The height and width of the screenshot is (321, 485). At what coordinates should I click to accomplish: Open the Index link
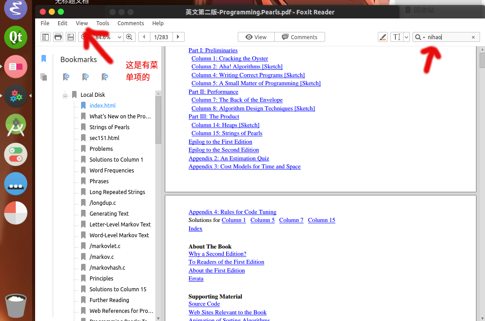pos(195,229)
